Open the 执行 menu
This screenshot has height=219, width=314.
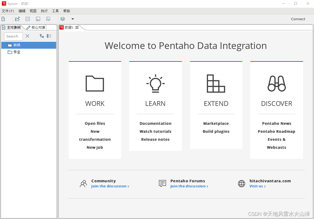44,11
